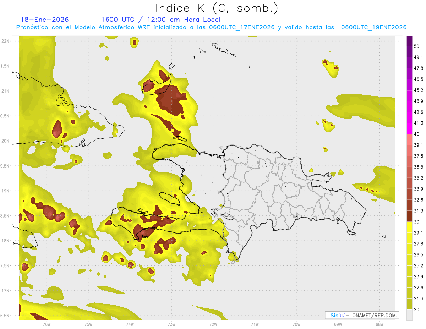Viewport: 426px width, 329px height.
Task: Click the '36.5' colorbar label
Action: [419, 167]
